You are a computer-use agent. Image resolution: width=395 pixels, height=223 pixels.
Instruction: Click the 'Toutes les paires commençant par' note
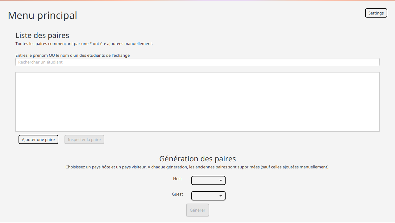(84, 43)
